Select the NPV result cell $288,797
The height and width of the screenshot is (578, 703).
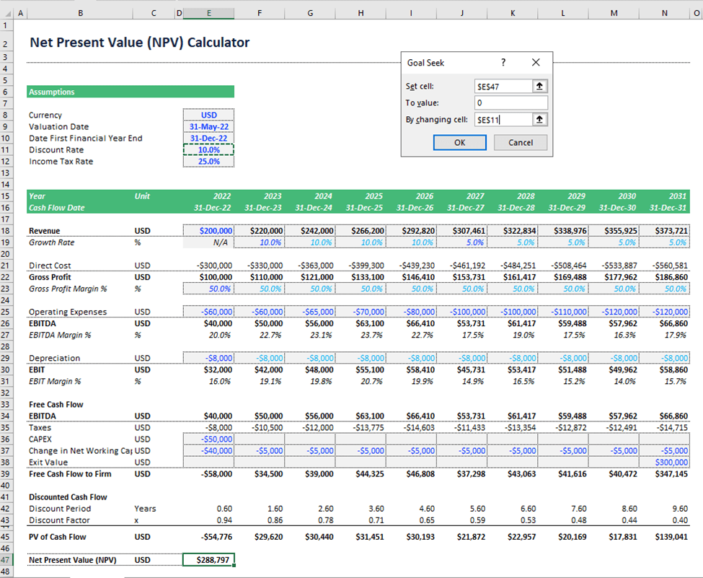208,560
